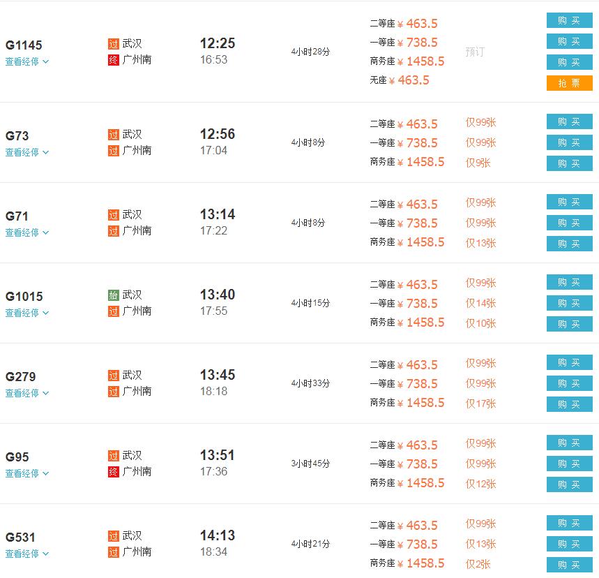This screenshot has height=578, width=599.
Task: Click the 过 icon beside 广州南 for G531
Action: click(x=114, y=552)
